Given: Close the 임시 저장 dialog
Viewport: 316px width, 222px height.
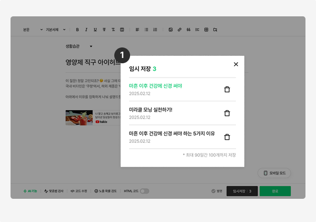Looking at the screenshot, I should (236, 64).
